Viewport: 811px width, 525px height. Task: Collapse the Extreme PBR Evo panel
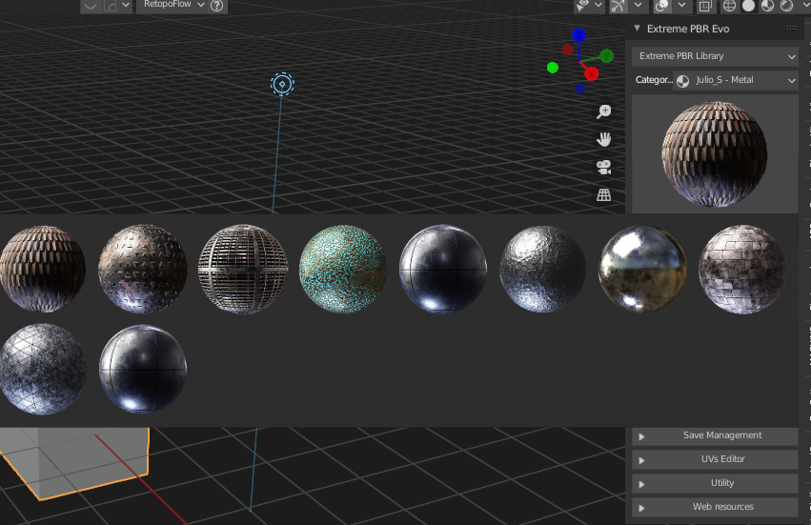(x=638, y=29)
